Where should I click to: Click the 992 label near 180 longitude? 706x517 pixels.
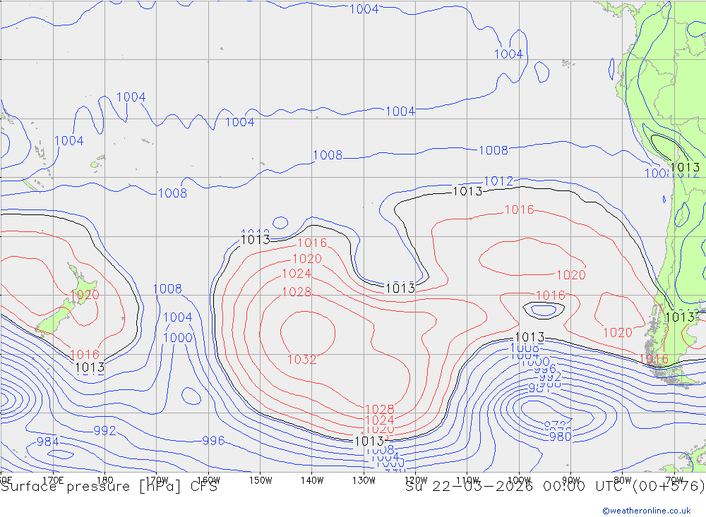pyautogui.click(x=105, y=431)
